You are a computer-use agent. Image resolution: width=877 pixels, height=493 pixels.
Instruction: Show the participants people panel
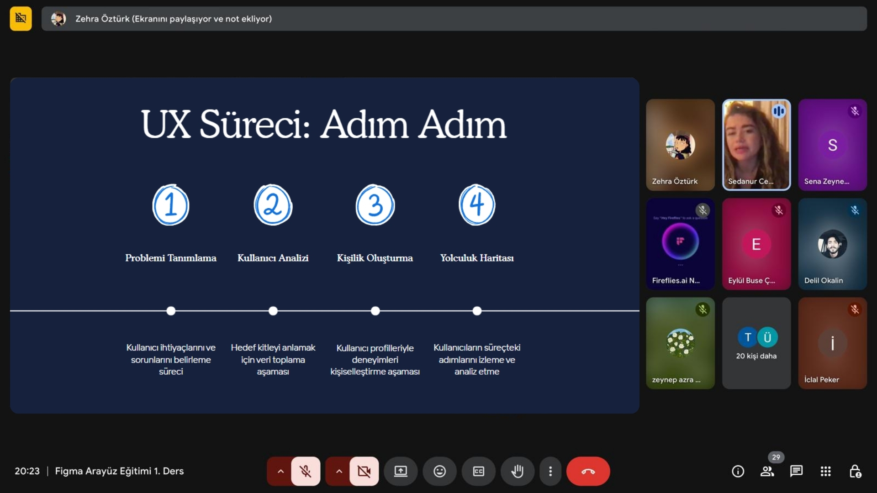point(767,471)
